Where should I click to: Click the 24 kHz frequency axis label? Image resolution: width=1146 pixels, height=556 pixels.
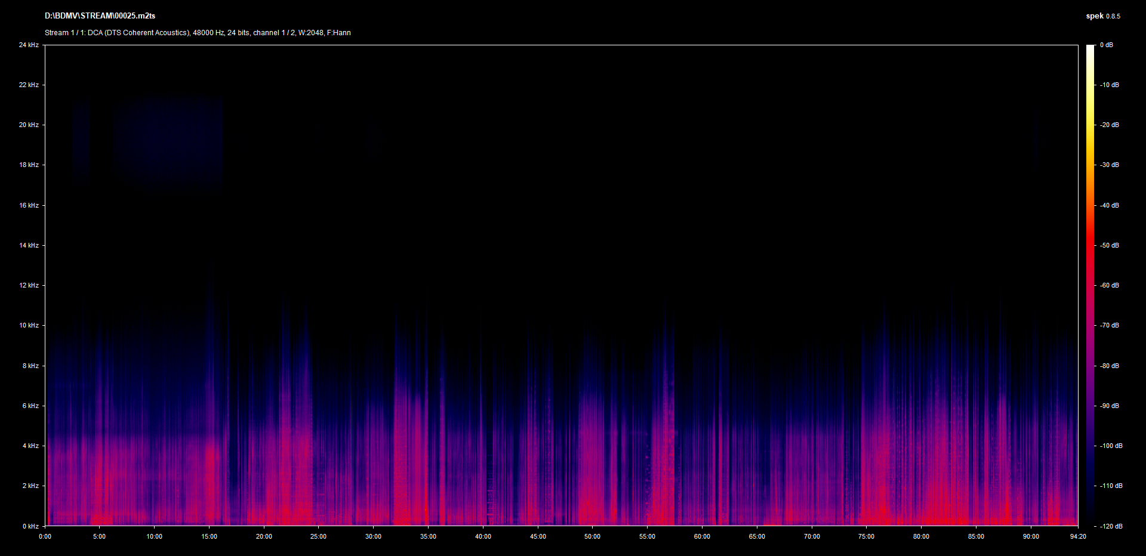coord(29,45)
